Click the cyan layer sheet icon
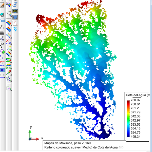152x152 pixels. point(2,15)
